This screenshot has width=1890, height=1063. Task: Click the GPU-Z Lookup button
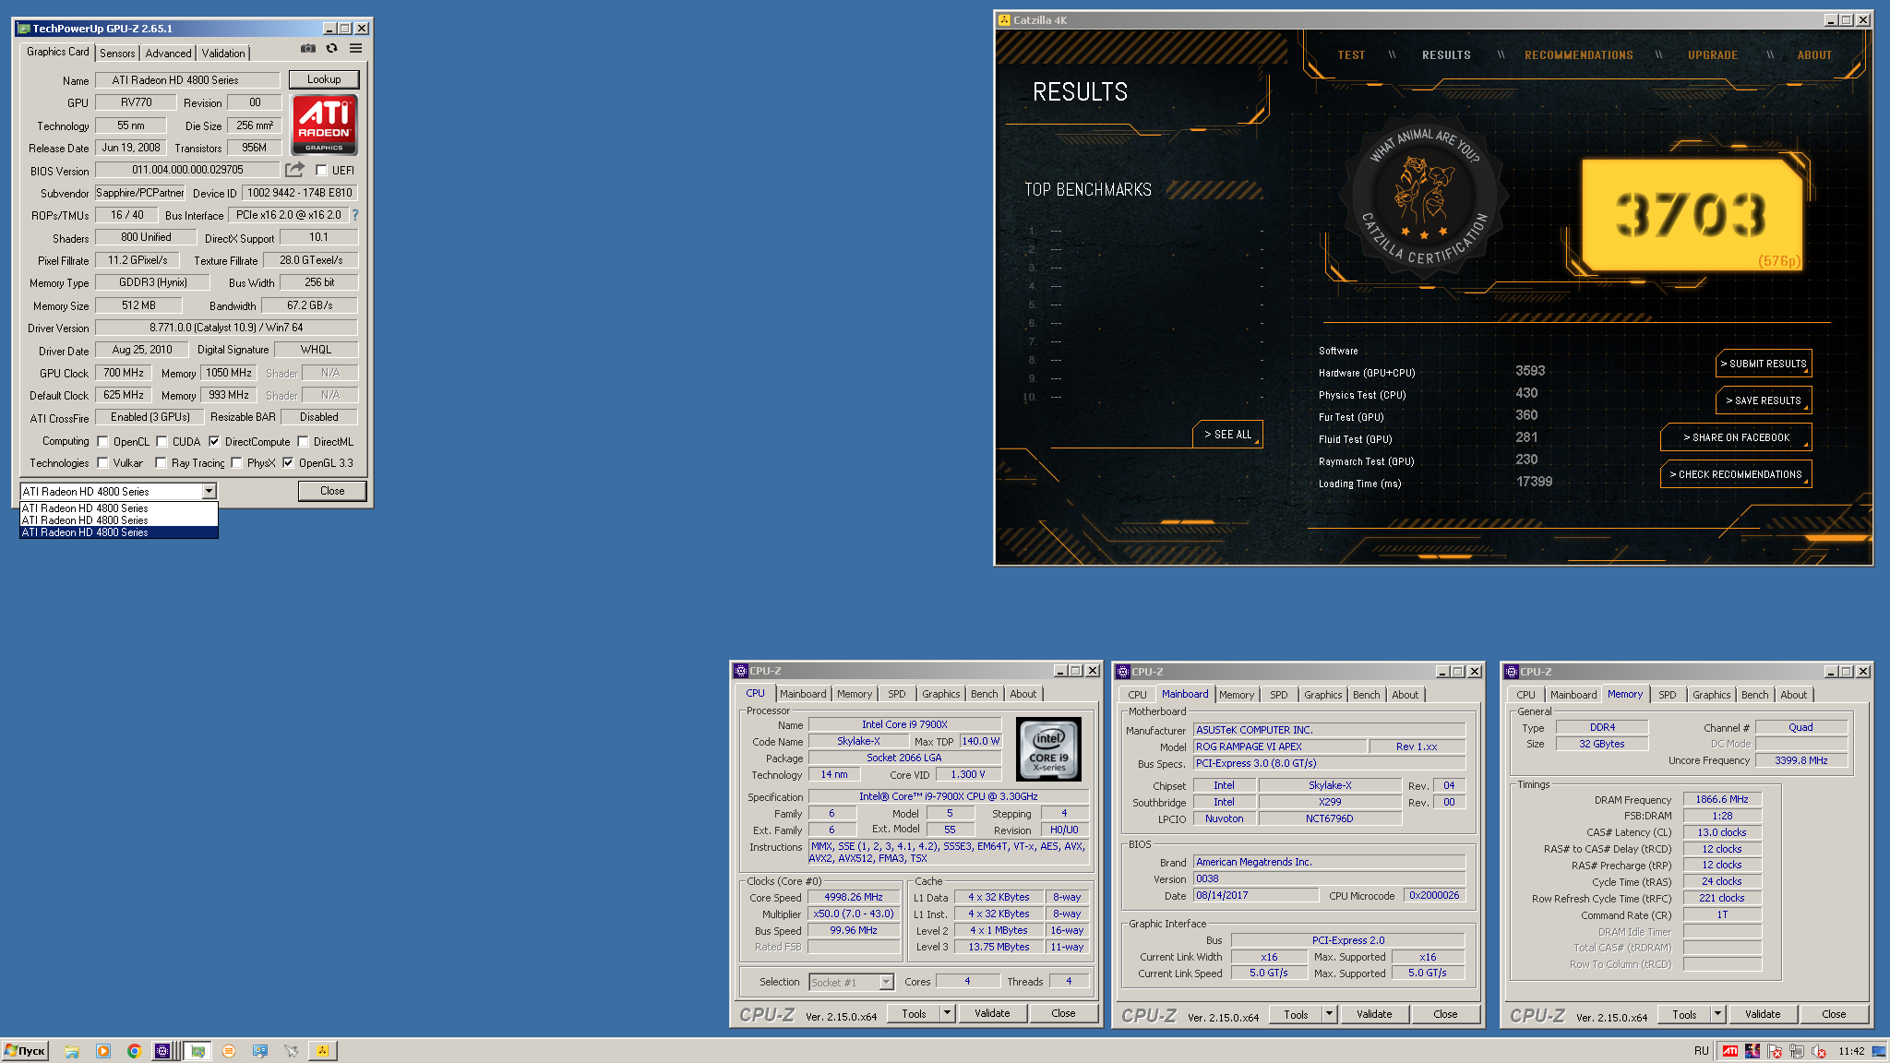[x=324, y=79]
